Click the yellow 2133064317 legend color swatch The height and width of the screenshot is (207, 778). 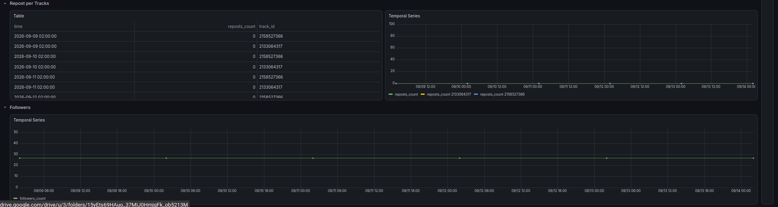423,94
